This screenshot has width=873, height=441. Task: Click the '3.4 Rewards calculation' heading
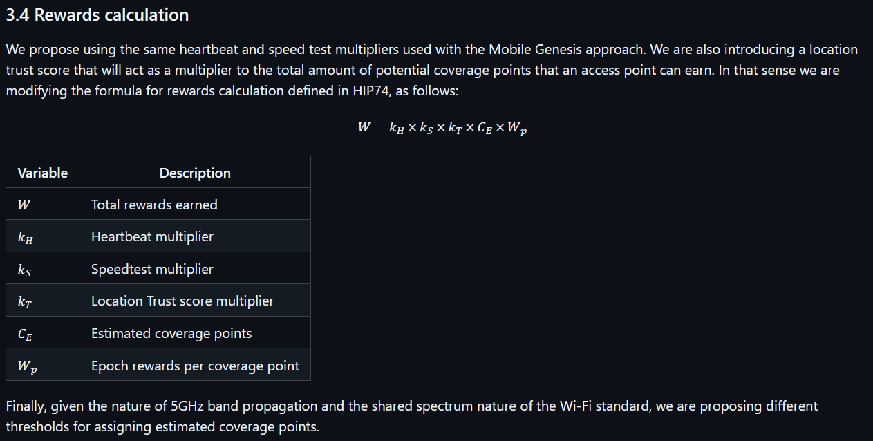(x=97, y=15)
